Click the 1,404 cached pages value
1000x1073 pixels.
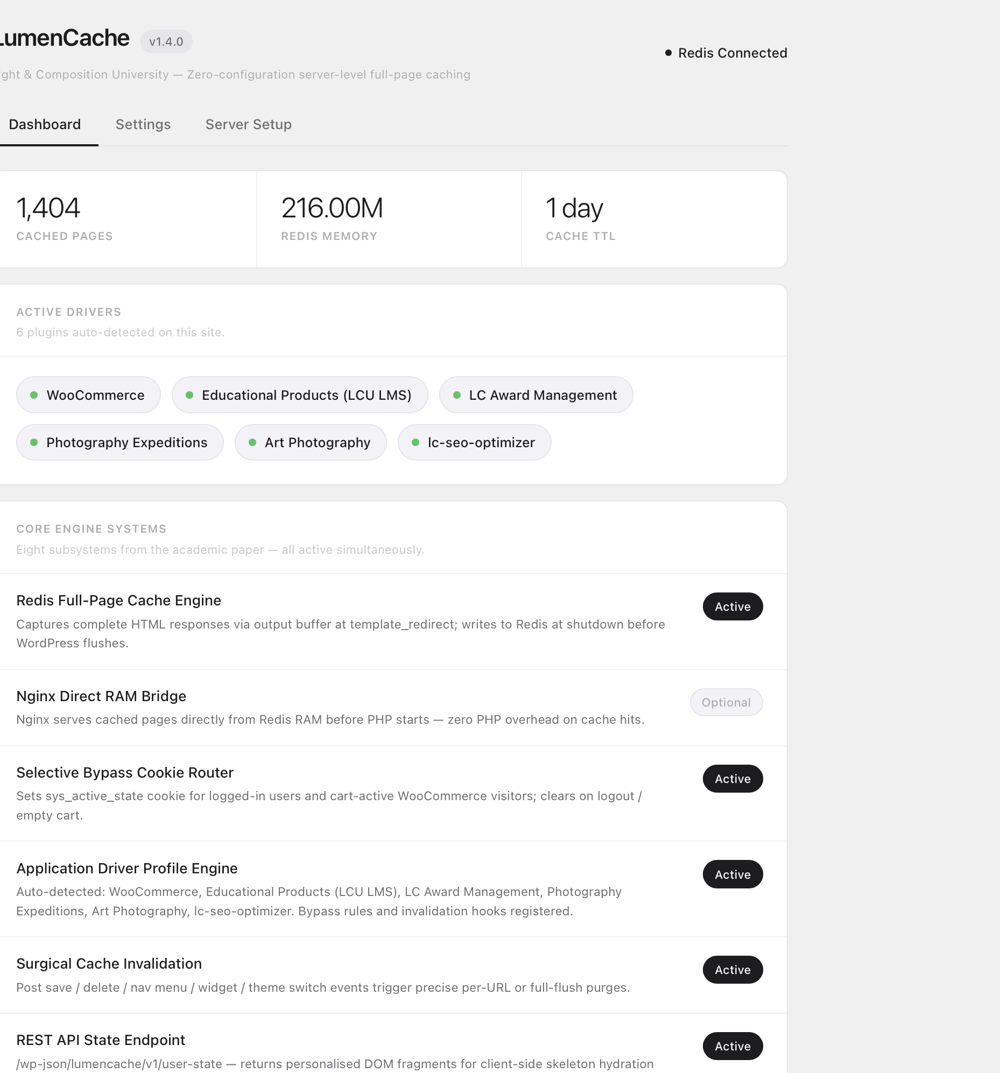click(x=48, y=208)
